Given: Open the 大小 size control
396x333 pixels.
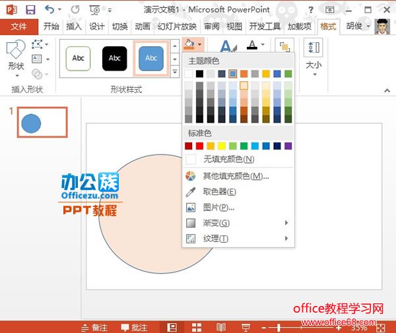Looking at the screenshot, I should 313,57.
